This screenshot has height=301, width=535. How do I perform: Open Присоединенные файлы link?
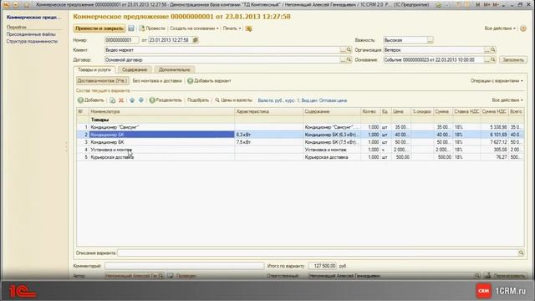coord(31,34)
